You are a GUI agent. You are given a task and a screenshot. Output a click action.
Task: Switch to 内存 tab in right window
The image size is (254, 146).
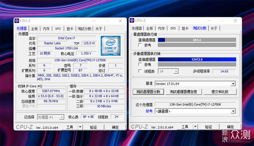[161, 29]
